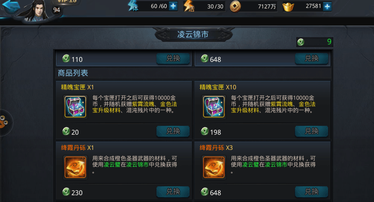This screenshot has height=202, width=374.
Task: Tap the orange lightning energy icon
Action: pyautogui.click(x=189, y=6)
